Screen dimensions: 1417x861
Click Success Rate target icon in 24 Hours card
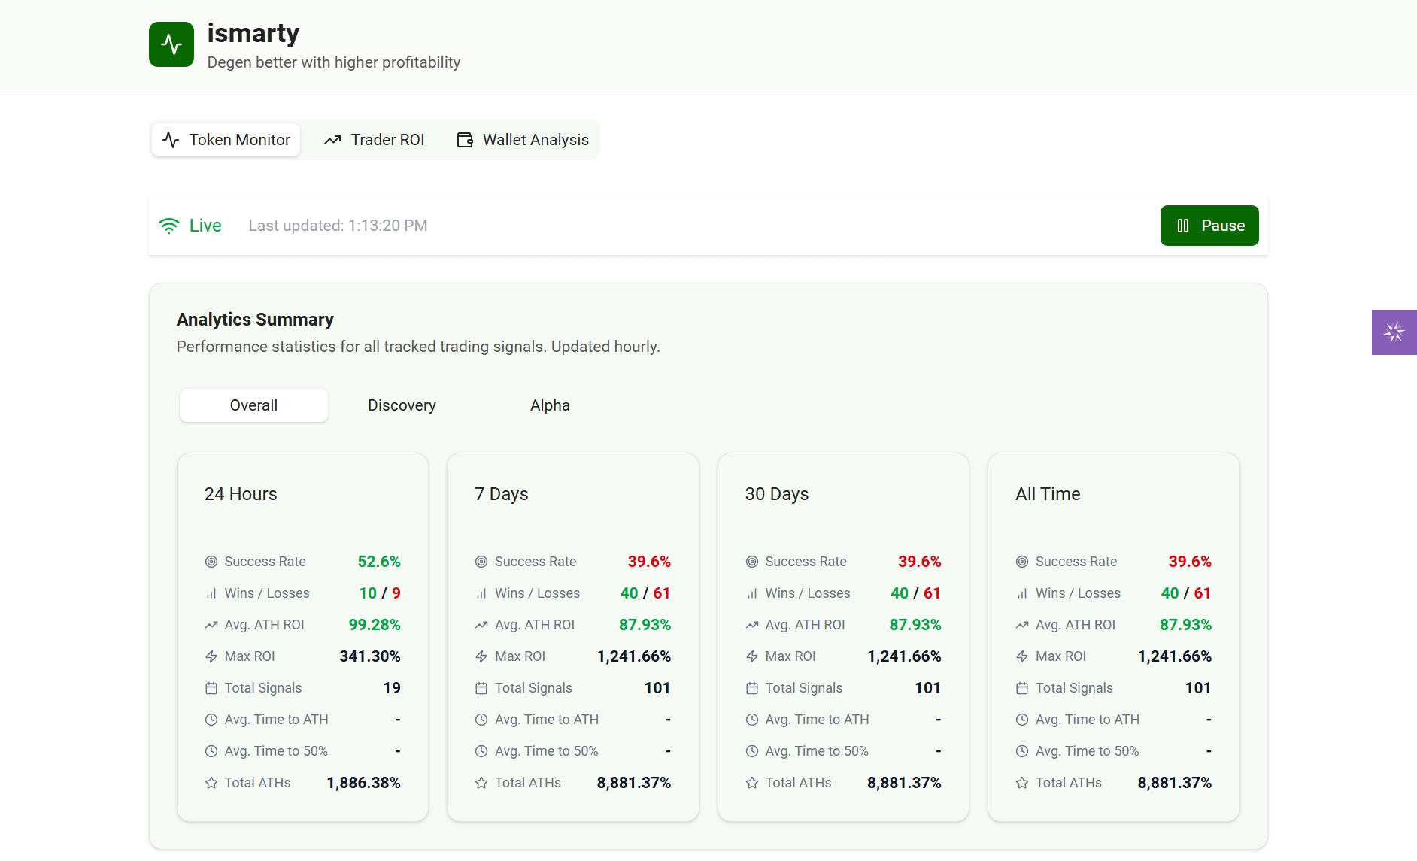(x=211, y=562)
